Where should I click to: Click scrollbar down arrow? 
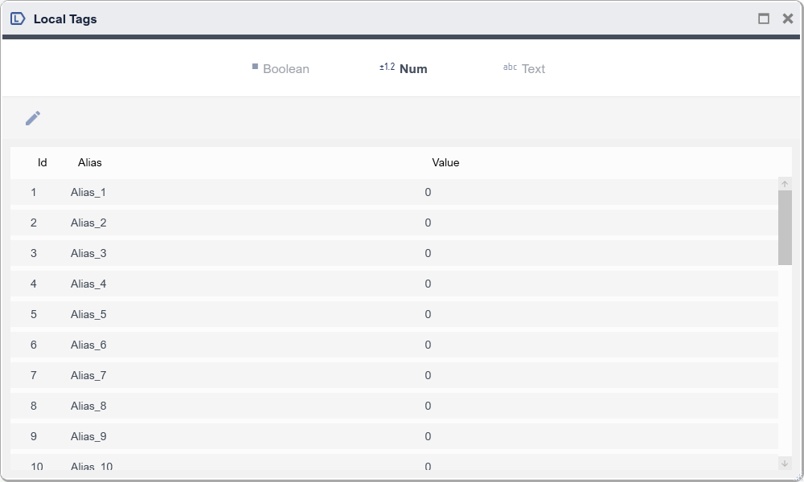(785, 464)
